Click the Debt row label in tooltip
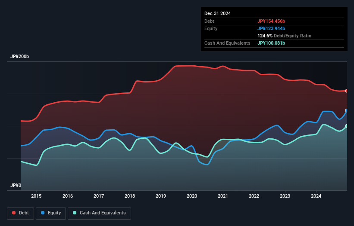This screenshot has width=354, height=226. click(x=209, y=21)
